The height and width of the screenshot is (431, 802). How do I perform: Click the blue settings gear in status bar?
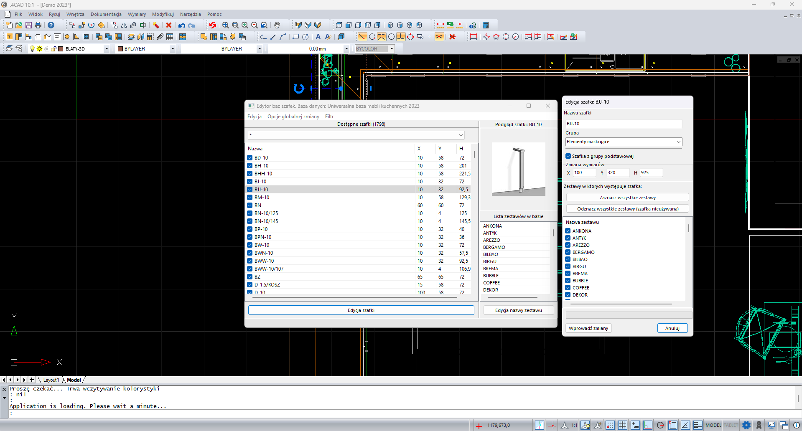(746, 425)
